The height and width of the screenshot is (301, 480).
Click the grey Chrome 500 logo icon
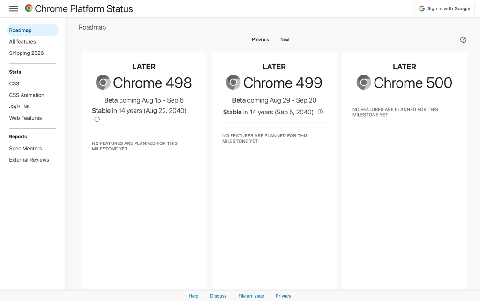364,83
